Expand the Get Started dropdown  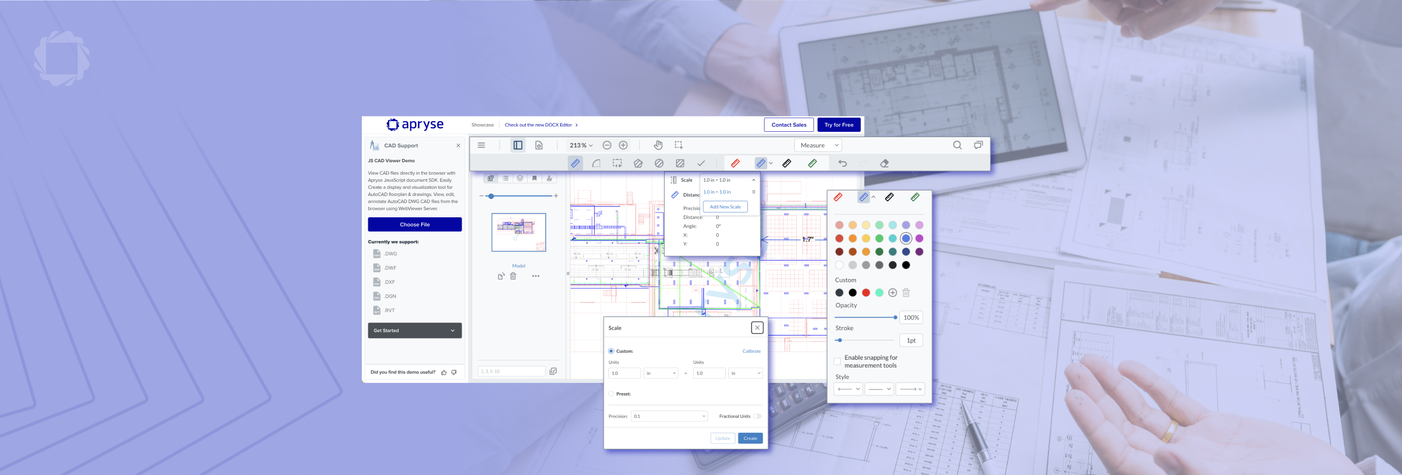click(415, 330)
